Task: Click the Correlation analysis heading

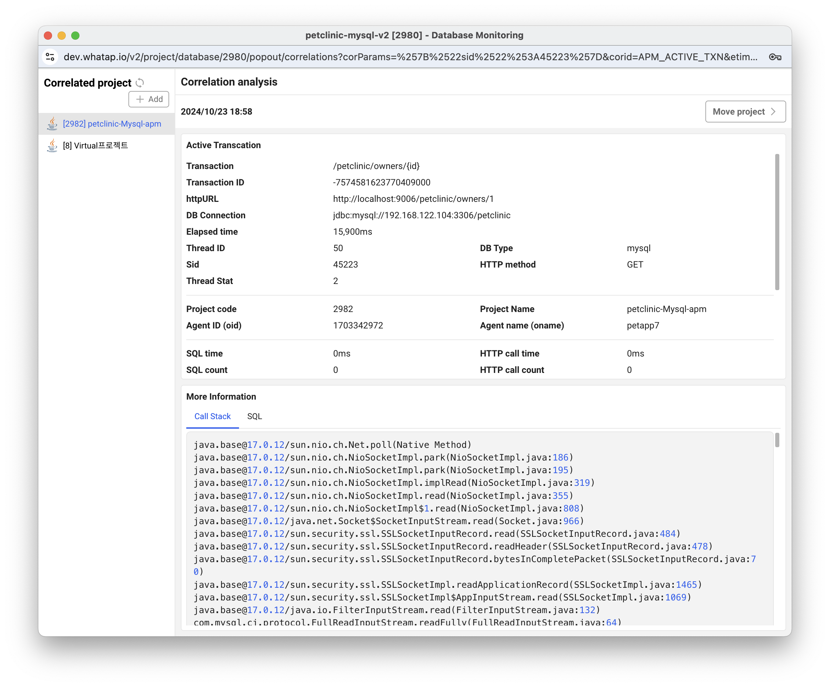Action: coord(229,82)
